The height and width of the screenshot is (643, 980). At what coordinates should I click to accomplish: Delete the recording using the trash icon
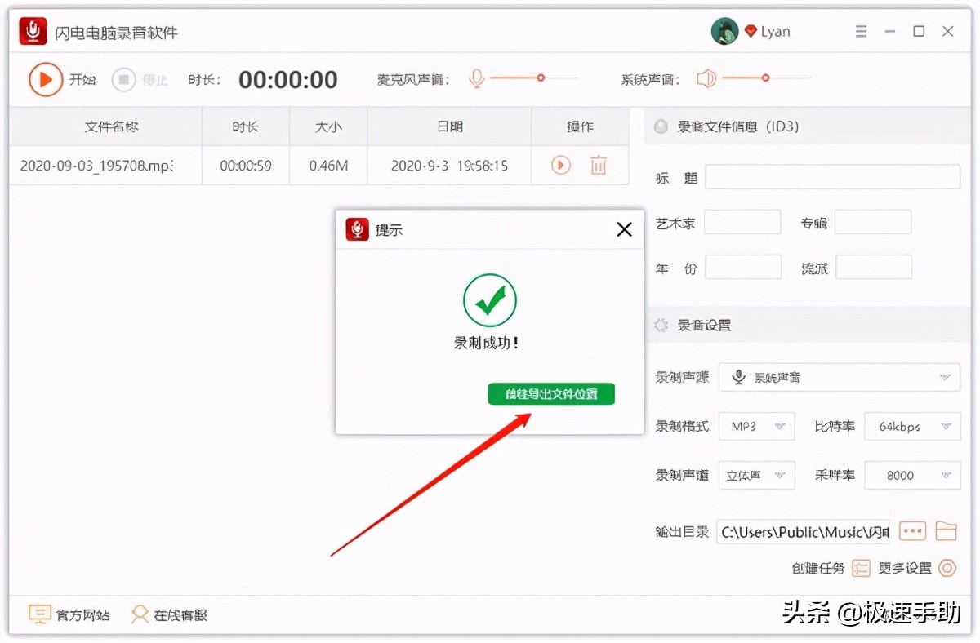pos(599,165)
